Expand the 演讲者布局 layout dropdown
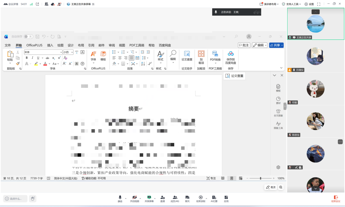The width and height of the screenshot is (345, 207). (269, 4)
